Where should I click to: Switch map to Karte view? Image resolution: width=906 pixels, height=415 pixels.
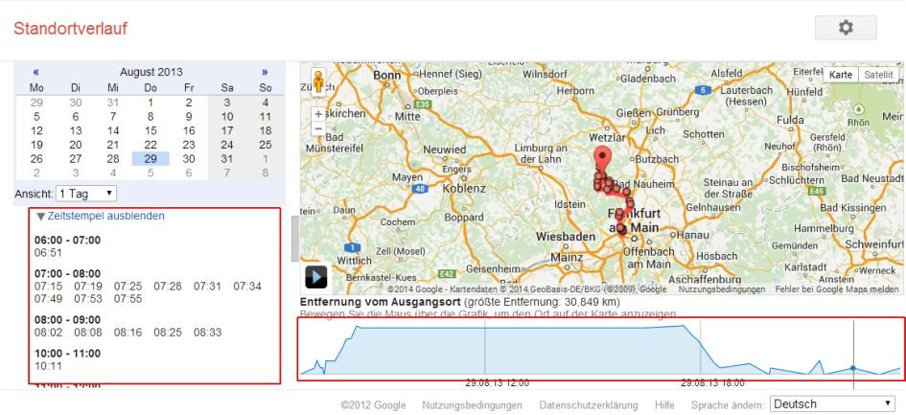840,75
